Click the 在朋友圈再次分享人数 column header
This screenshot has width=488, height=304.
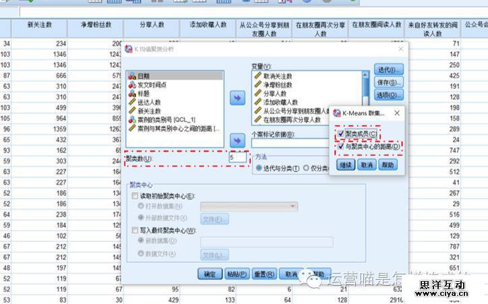point(320,28)
